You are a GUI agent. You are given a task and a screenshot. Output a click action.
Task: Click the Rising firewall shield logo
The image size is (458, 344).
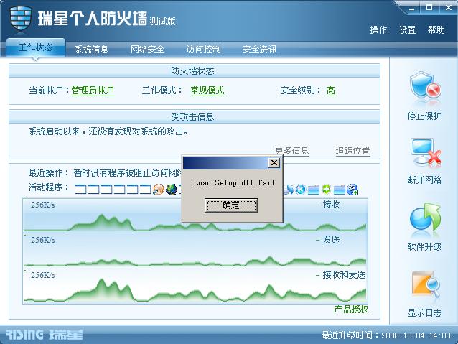pyautogui.click(x=20, y=19)
